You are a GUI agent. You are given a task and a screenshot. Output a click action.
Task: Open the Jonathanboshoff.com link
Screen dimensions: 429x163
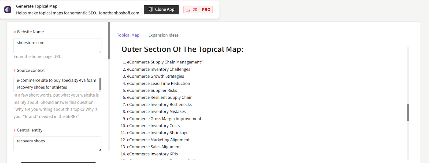coord(119,13)
